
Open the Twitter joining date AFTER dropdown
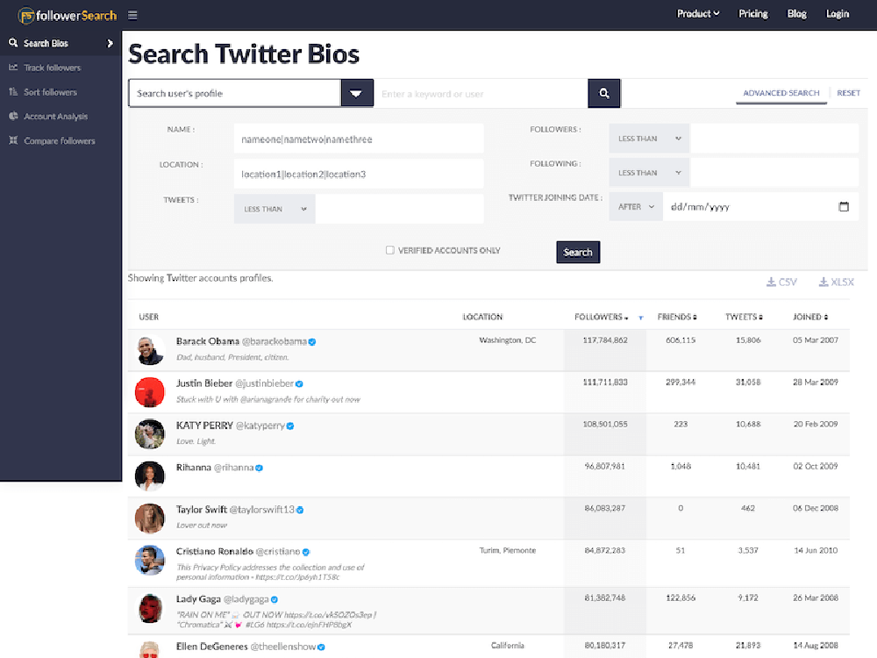pos(636,206)
